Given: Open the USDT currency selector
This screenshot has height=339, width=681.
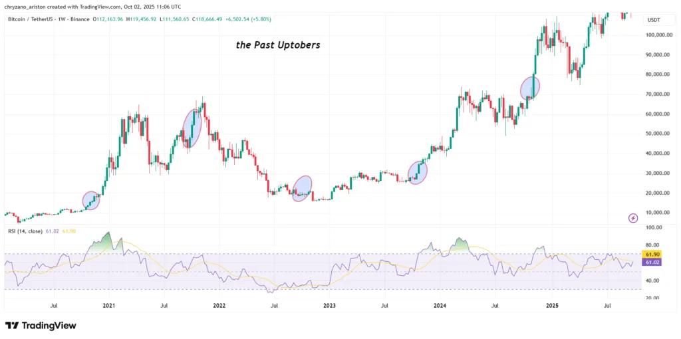Looking at the screenshot, I should tap(654, 20).
